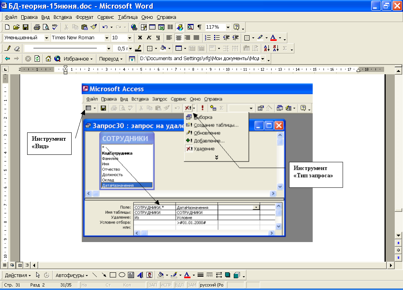This screenshot has width=403, height=290.
Task: Justify the paragraph text
Action: click(196, 38)
